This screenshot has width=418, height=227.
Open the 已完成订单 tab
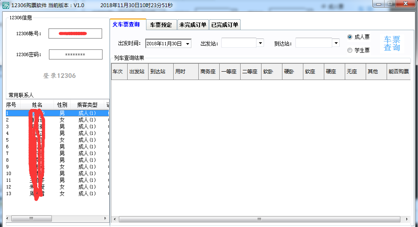(x=225, y=25)
